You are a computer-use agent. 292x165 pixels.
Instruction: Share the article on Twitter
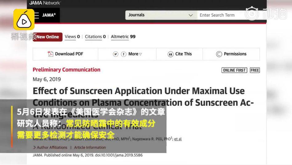pos(115,54)
